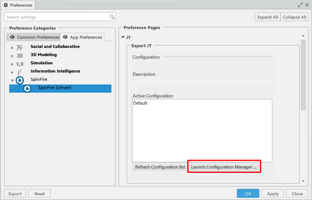Click the maximize arrows icon of Preferences dialog
Screen dimensions: 312x200
click(x=300, y=5)
